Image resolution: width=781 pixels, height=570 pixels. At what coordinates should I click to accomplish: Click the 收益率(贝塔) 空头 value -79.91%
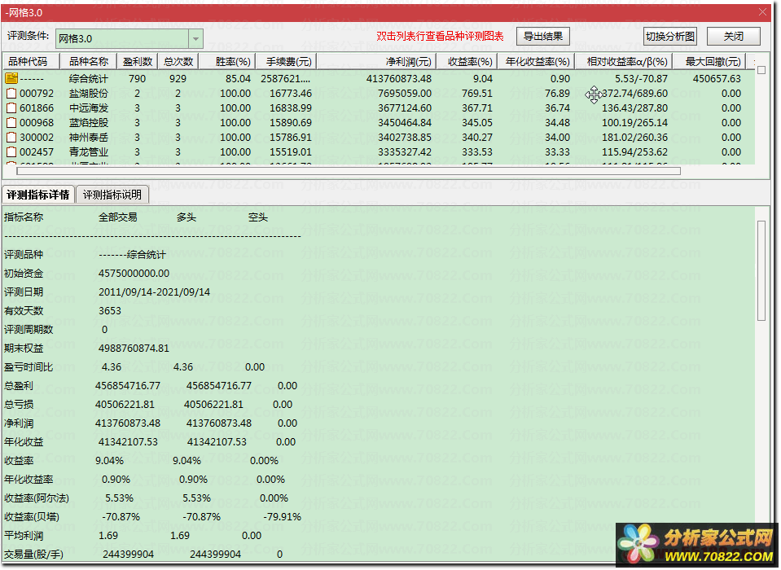click(282, 517)
